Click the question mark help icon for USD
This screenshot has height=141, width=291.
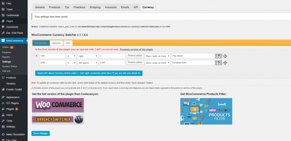tap(218, 56)
